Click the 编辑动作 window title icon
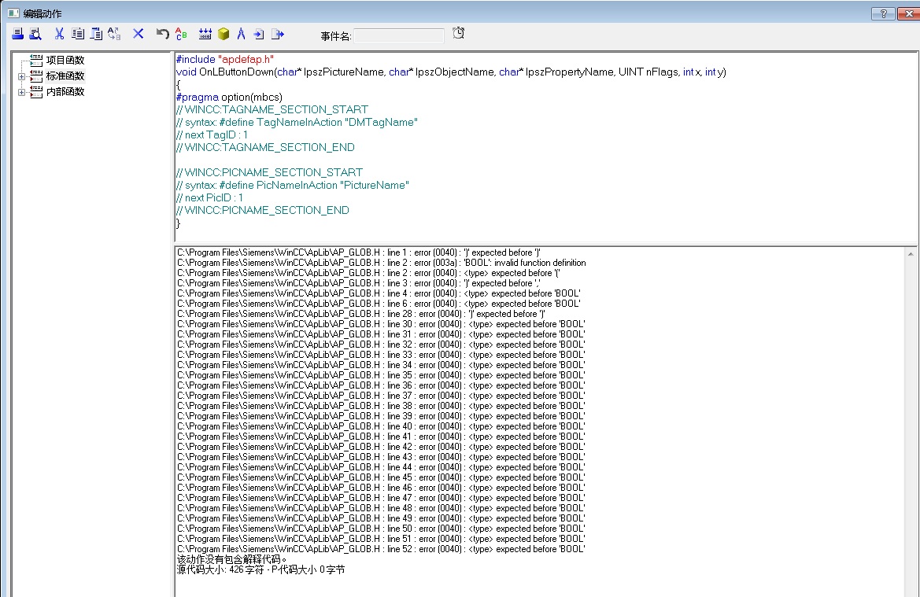920x597 pixels. pyautogui.click(x=13, y=13)
